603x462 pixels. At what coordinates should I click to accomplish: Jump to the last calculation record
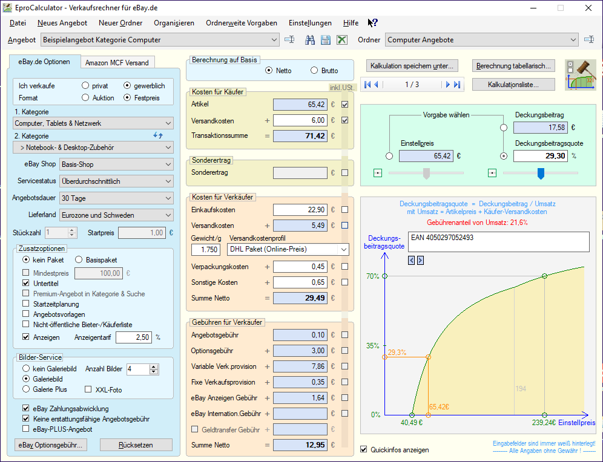457,85
